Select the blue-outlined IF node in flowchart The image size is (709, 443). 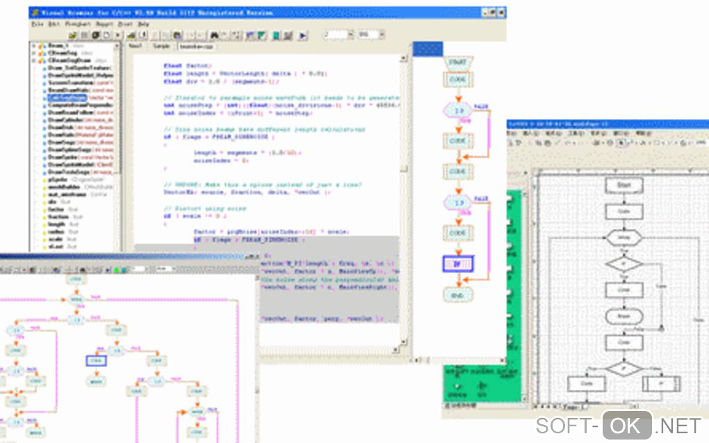(x=457, y=264)
